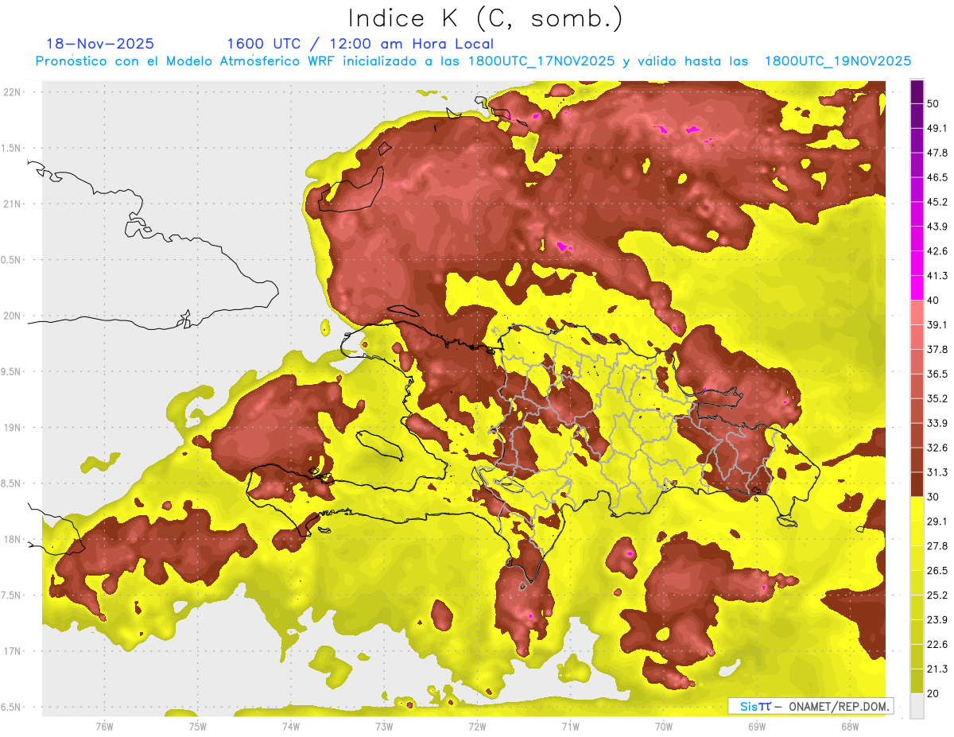
Task: Click the colorbar value "42.6"
Action: [937, 251]
